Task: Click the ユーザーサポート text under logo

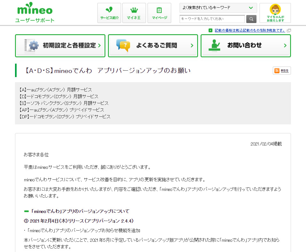Action: (x=35, y=20)
